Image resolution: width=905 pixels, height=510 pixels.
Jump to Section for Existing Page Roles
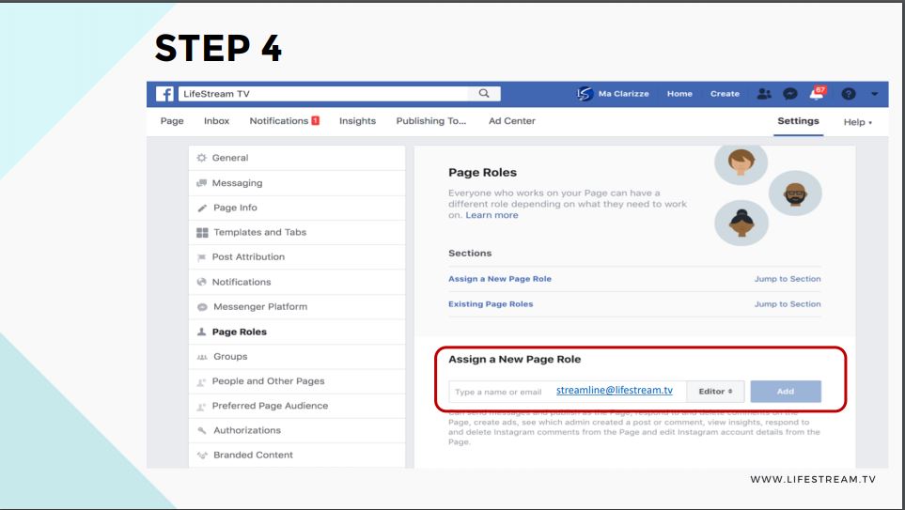(x=788, y=304)
